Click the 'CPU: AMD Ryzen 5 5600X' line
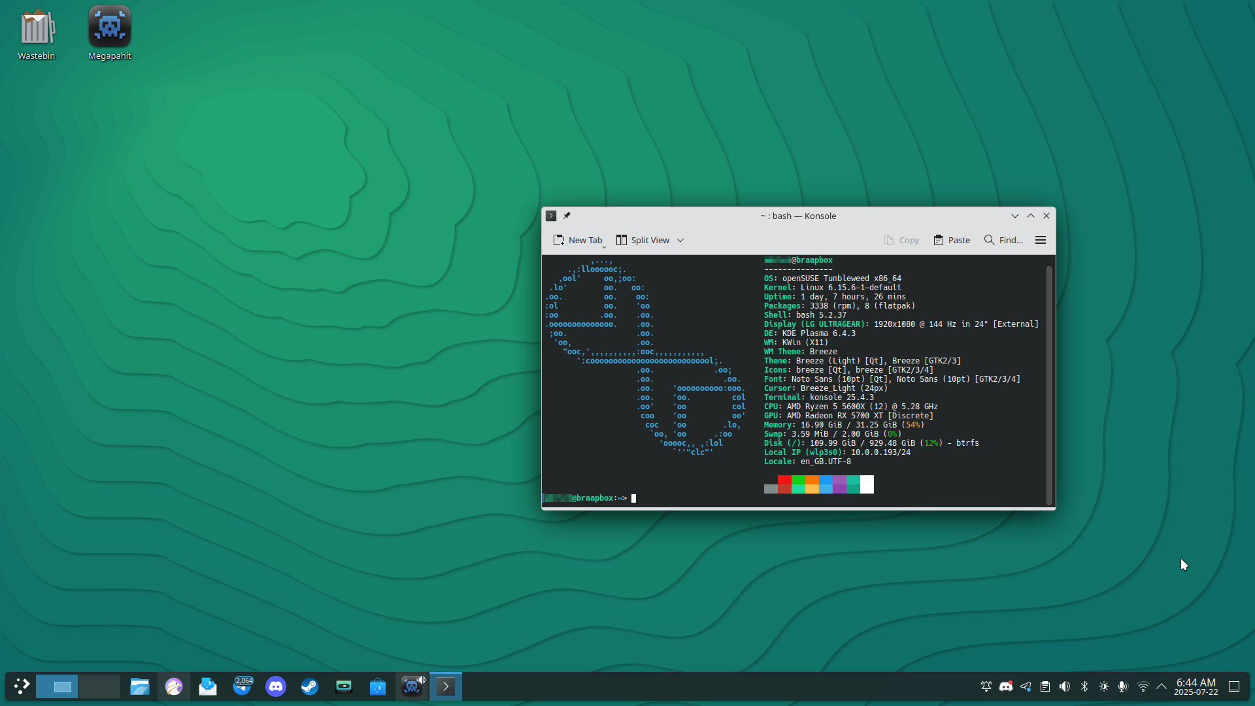 [x=851, y=407]
